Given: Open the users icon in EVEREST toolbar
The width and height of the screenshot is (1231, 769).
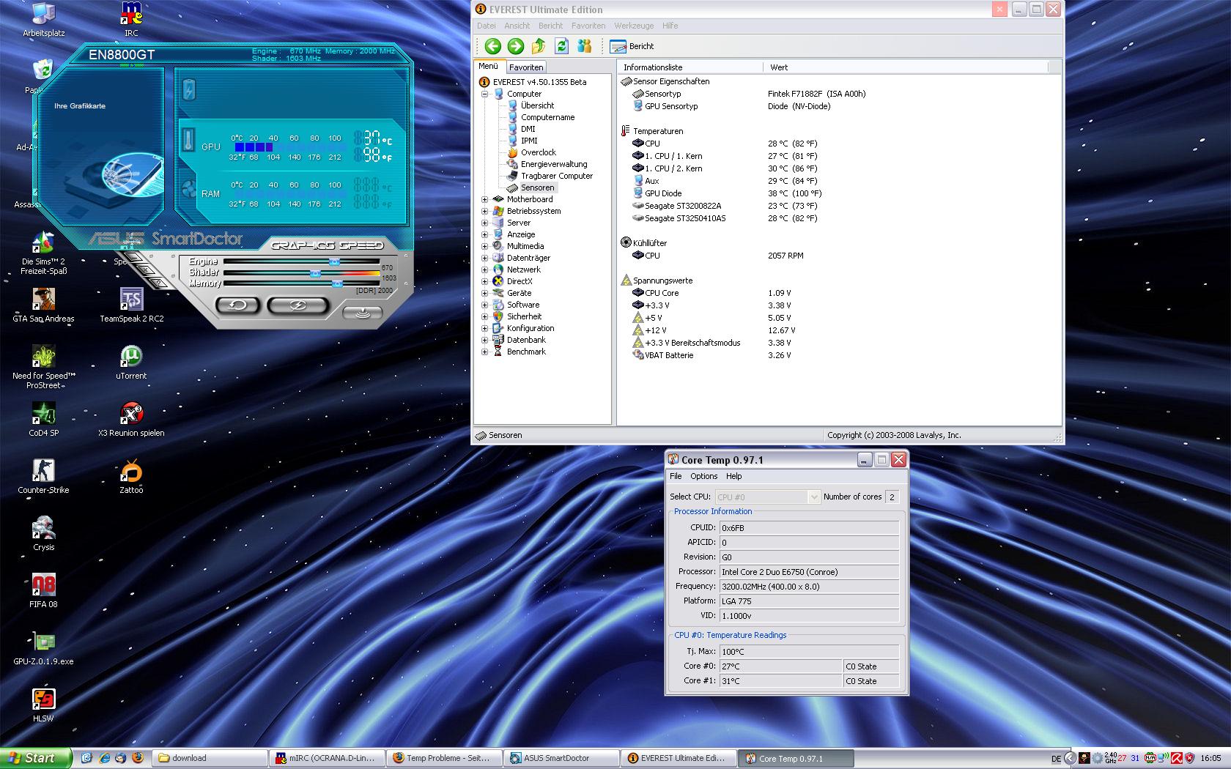Looking at the screenshot, I should pos(584,46).
